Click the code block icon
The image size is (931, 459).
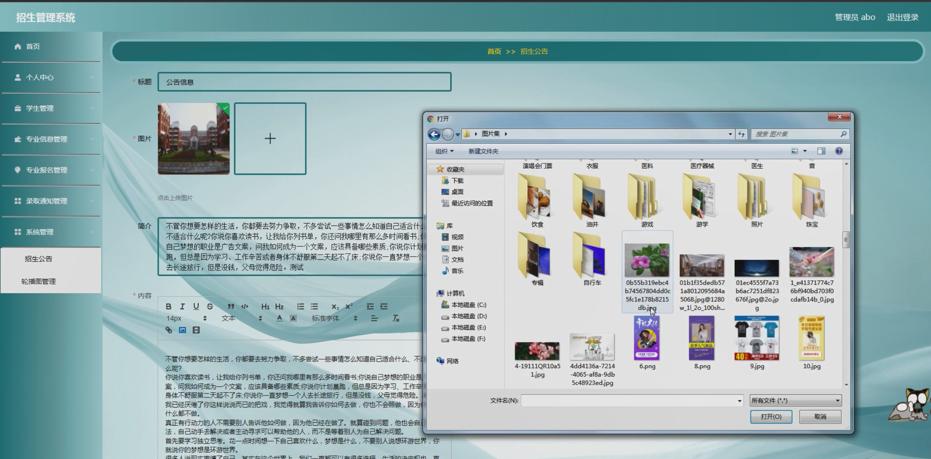point(245,306)
